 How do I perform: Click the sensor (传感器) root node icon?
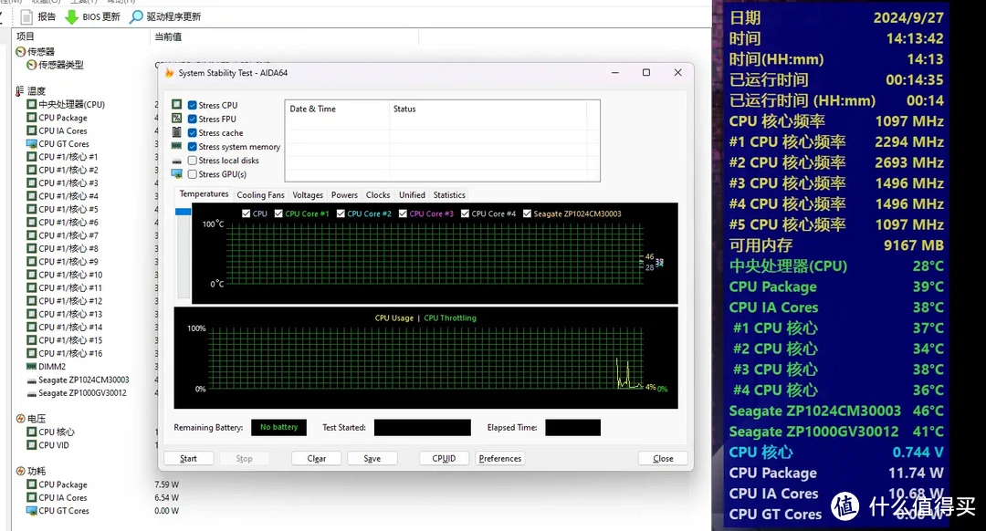(20, 51)
